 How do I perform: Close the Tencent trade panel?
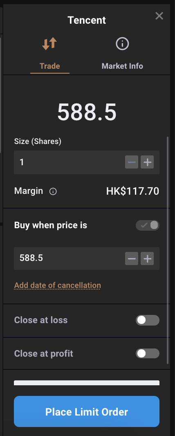[159, 16]
